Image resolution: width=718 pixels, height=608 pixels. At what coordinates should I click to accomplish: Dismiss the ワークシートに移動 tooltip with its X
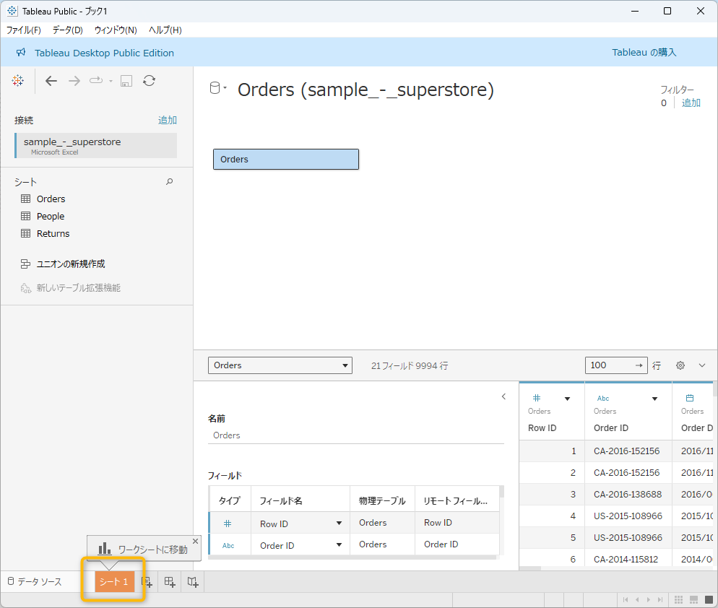195,541
